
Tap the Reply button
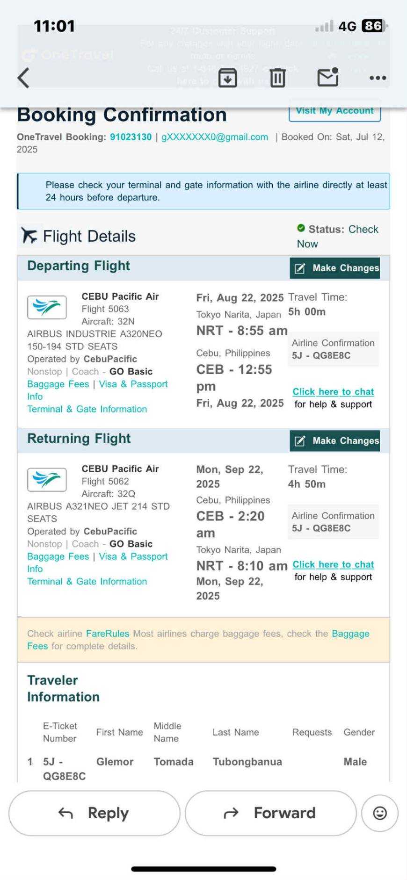pyautogui.click(x=94, y=813)
